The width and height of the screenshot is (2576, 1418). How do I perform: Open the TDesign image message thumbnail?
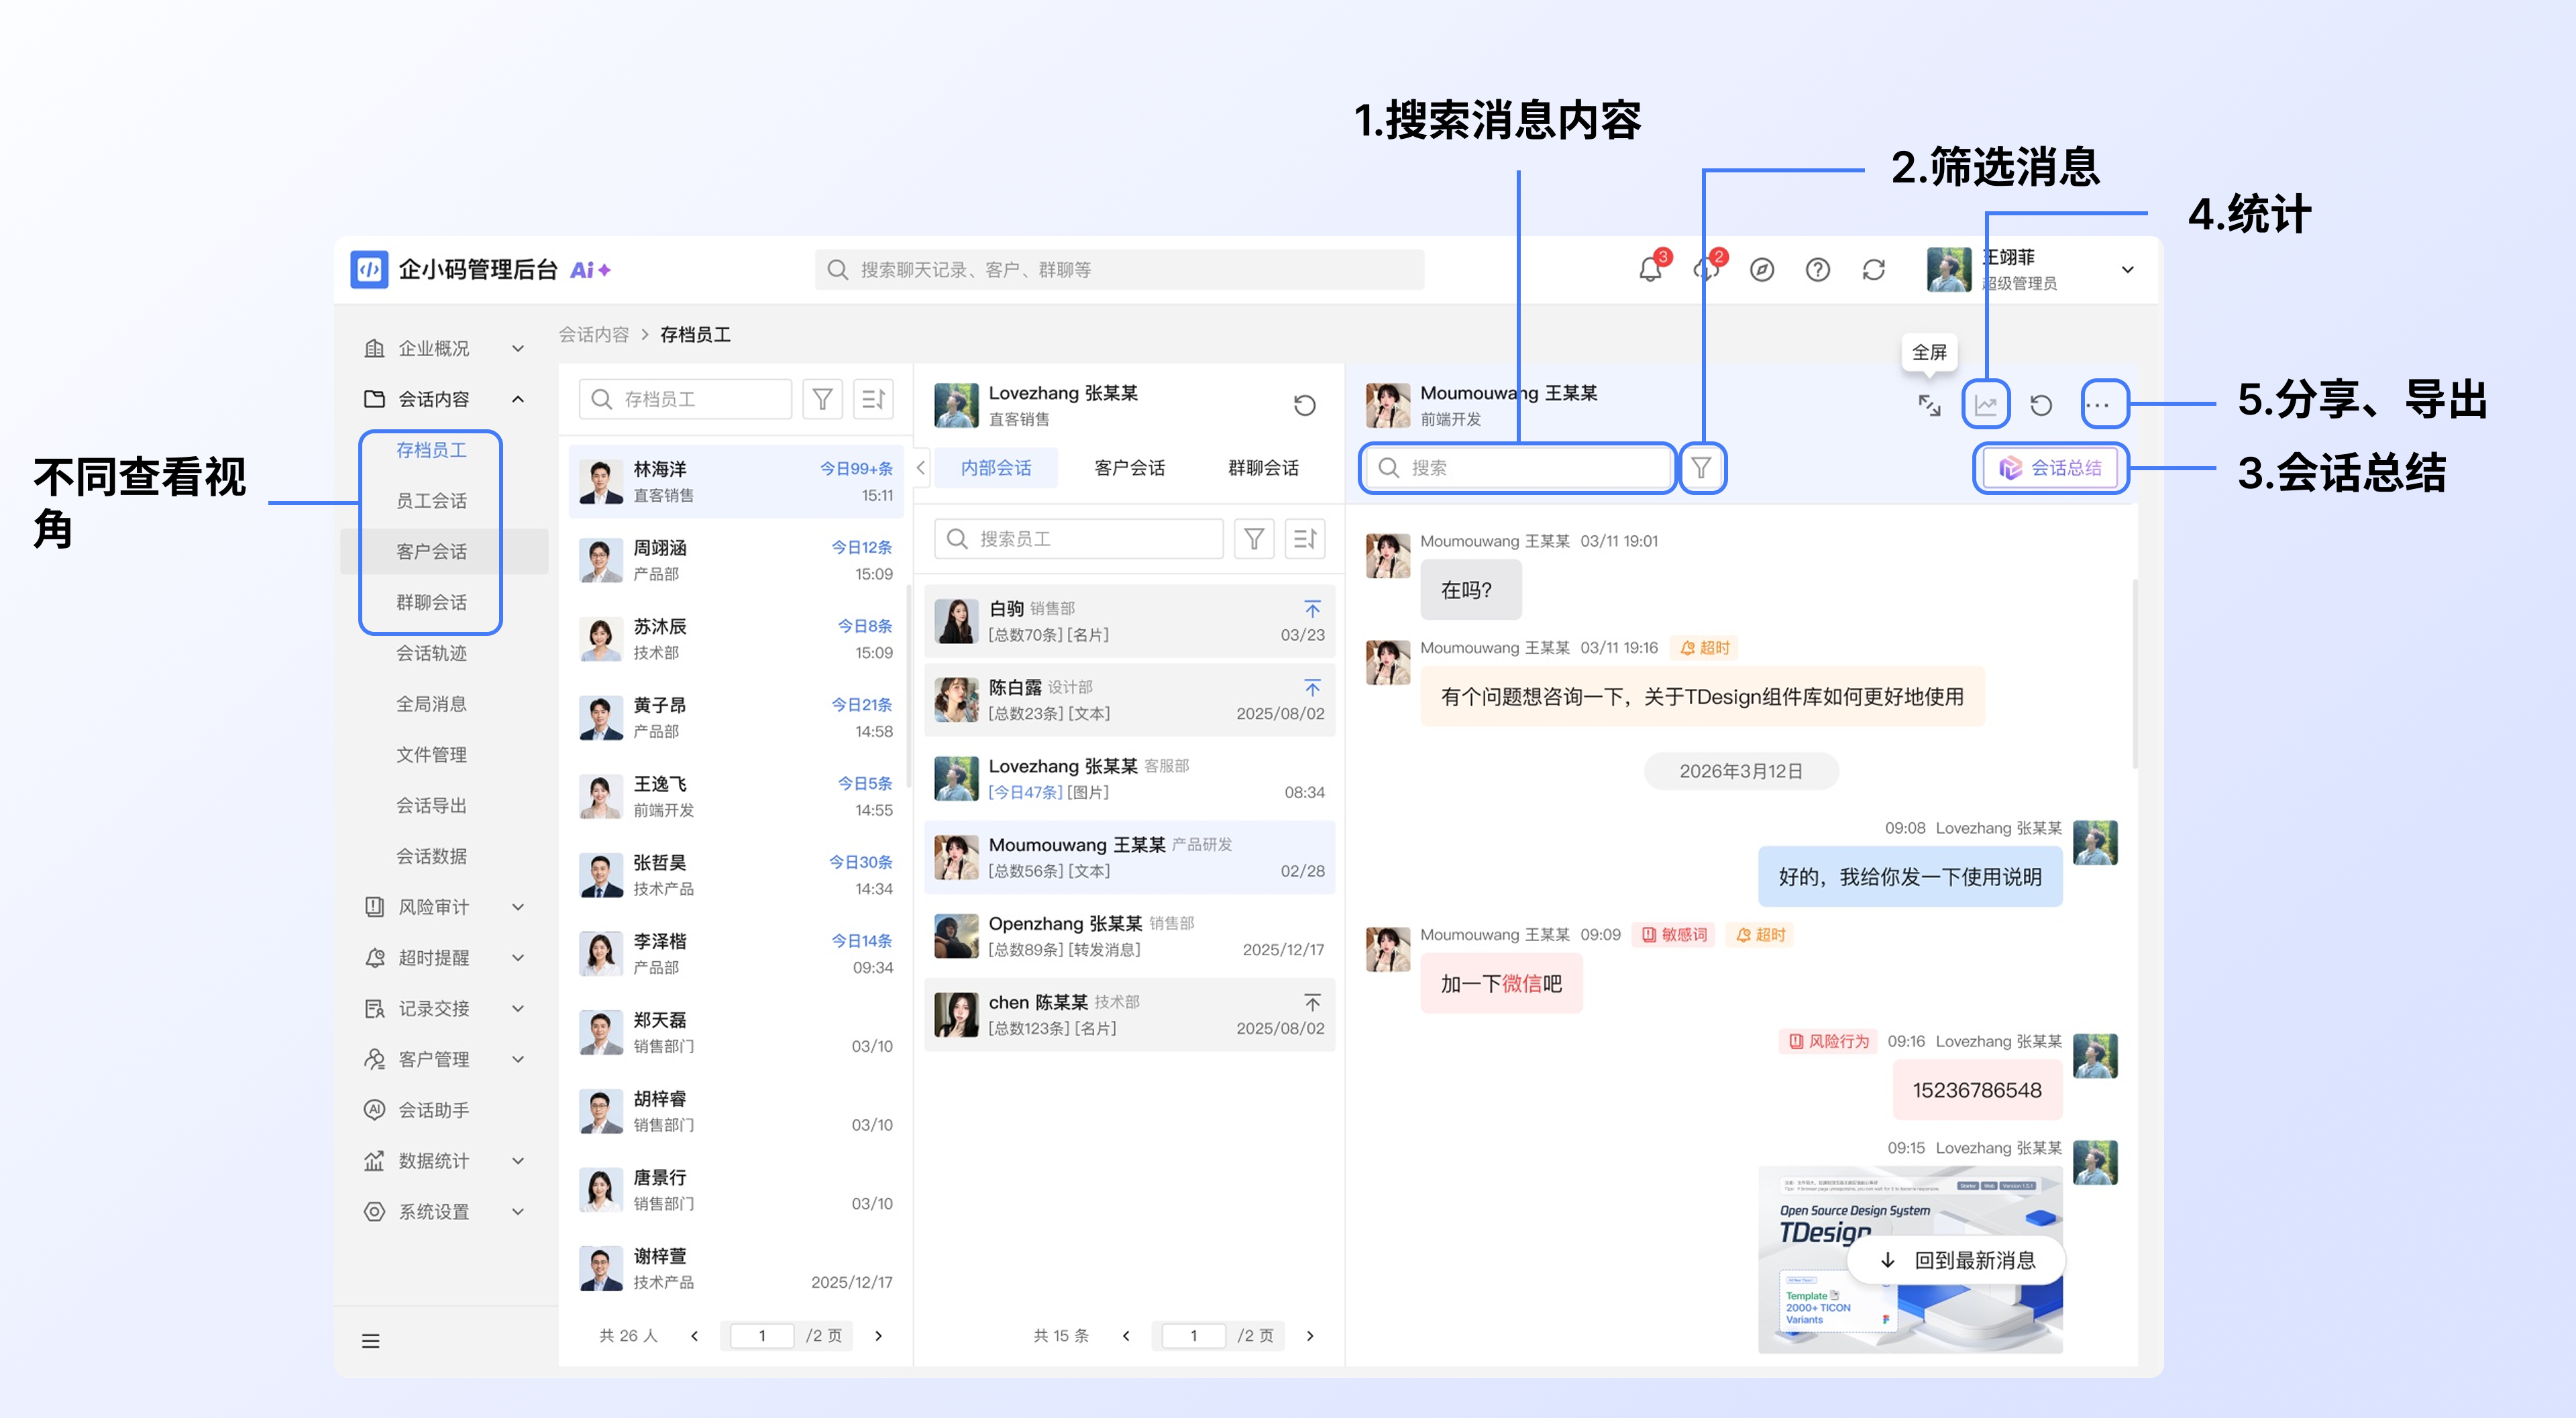coord(1910,1260)
